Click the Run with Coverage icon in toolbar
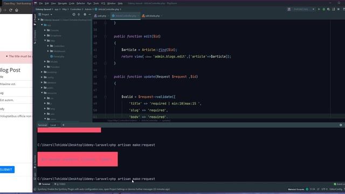The width and height of the screenshot is (345, 194). click(x=329, y=9)
